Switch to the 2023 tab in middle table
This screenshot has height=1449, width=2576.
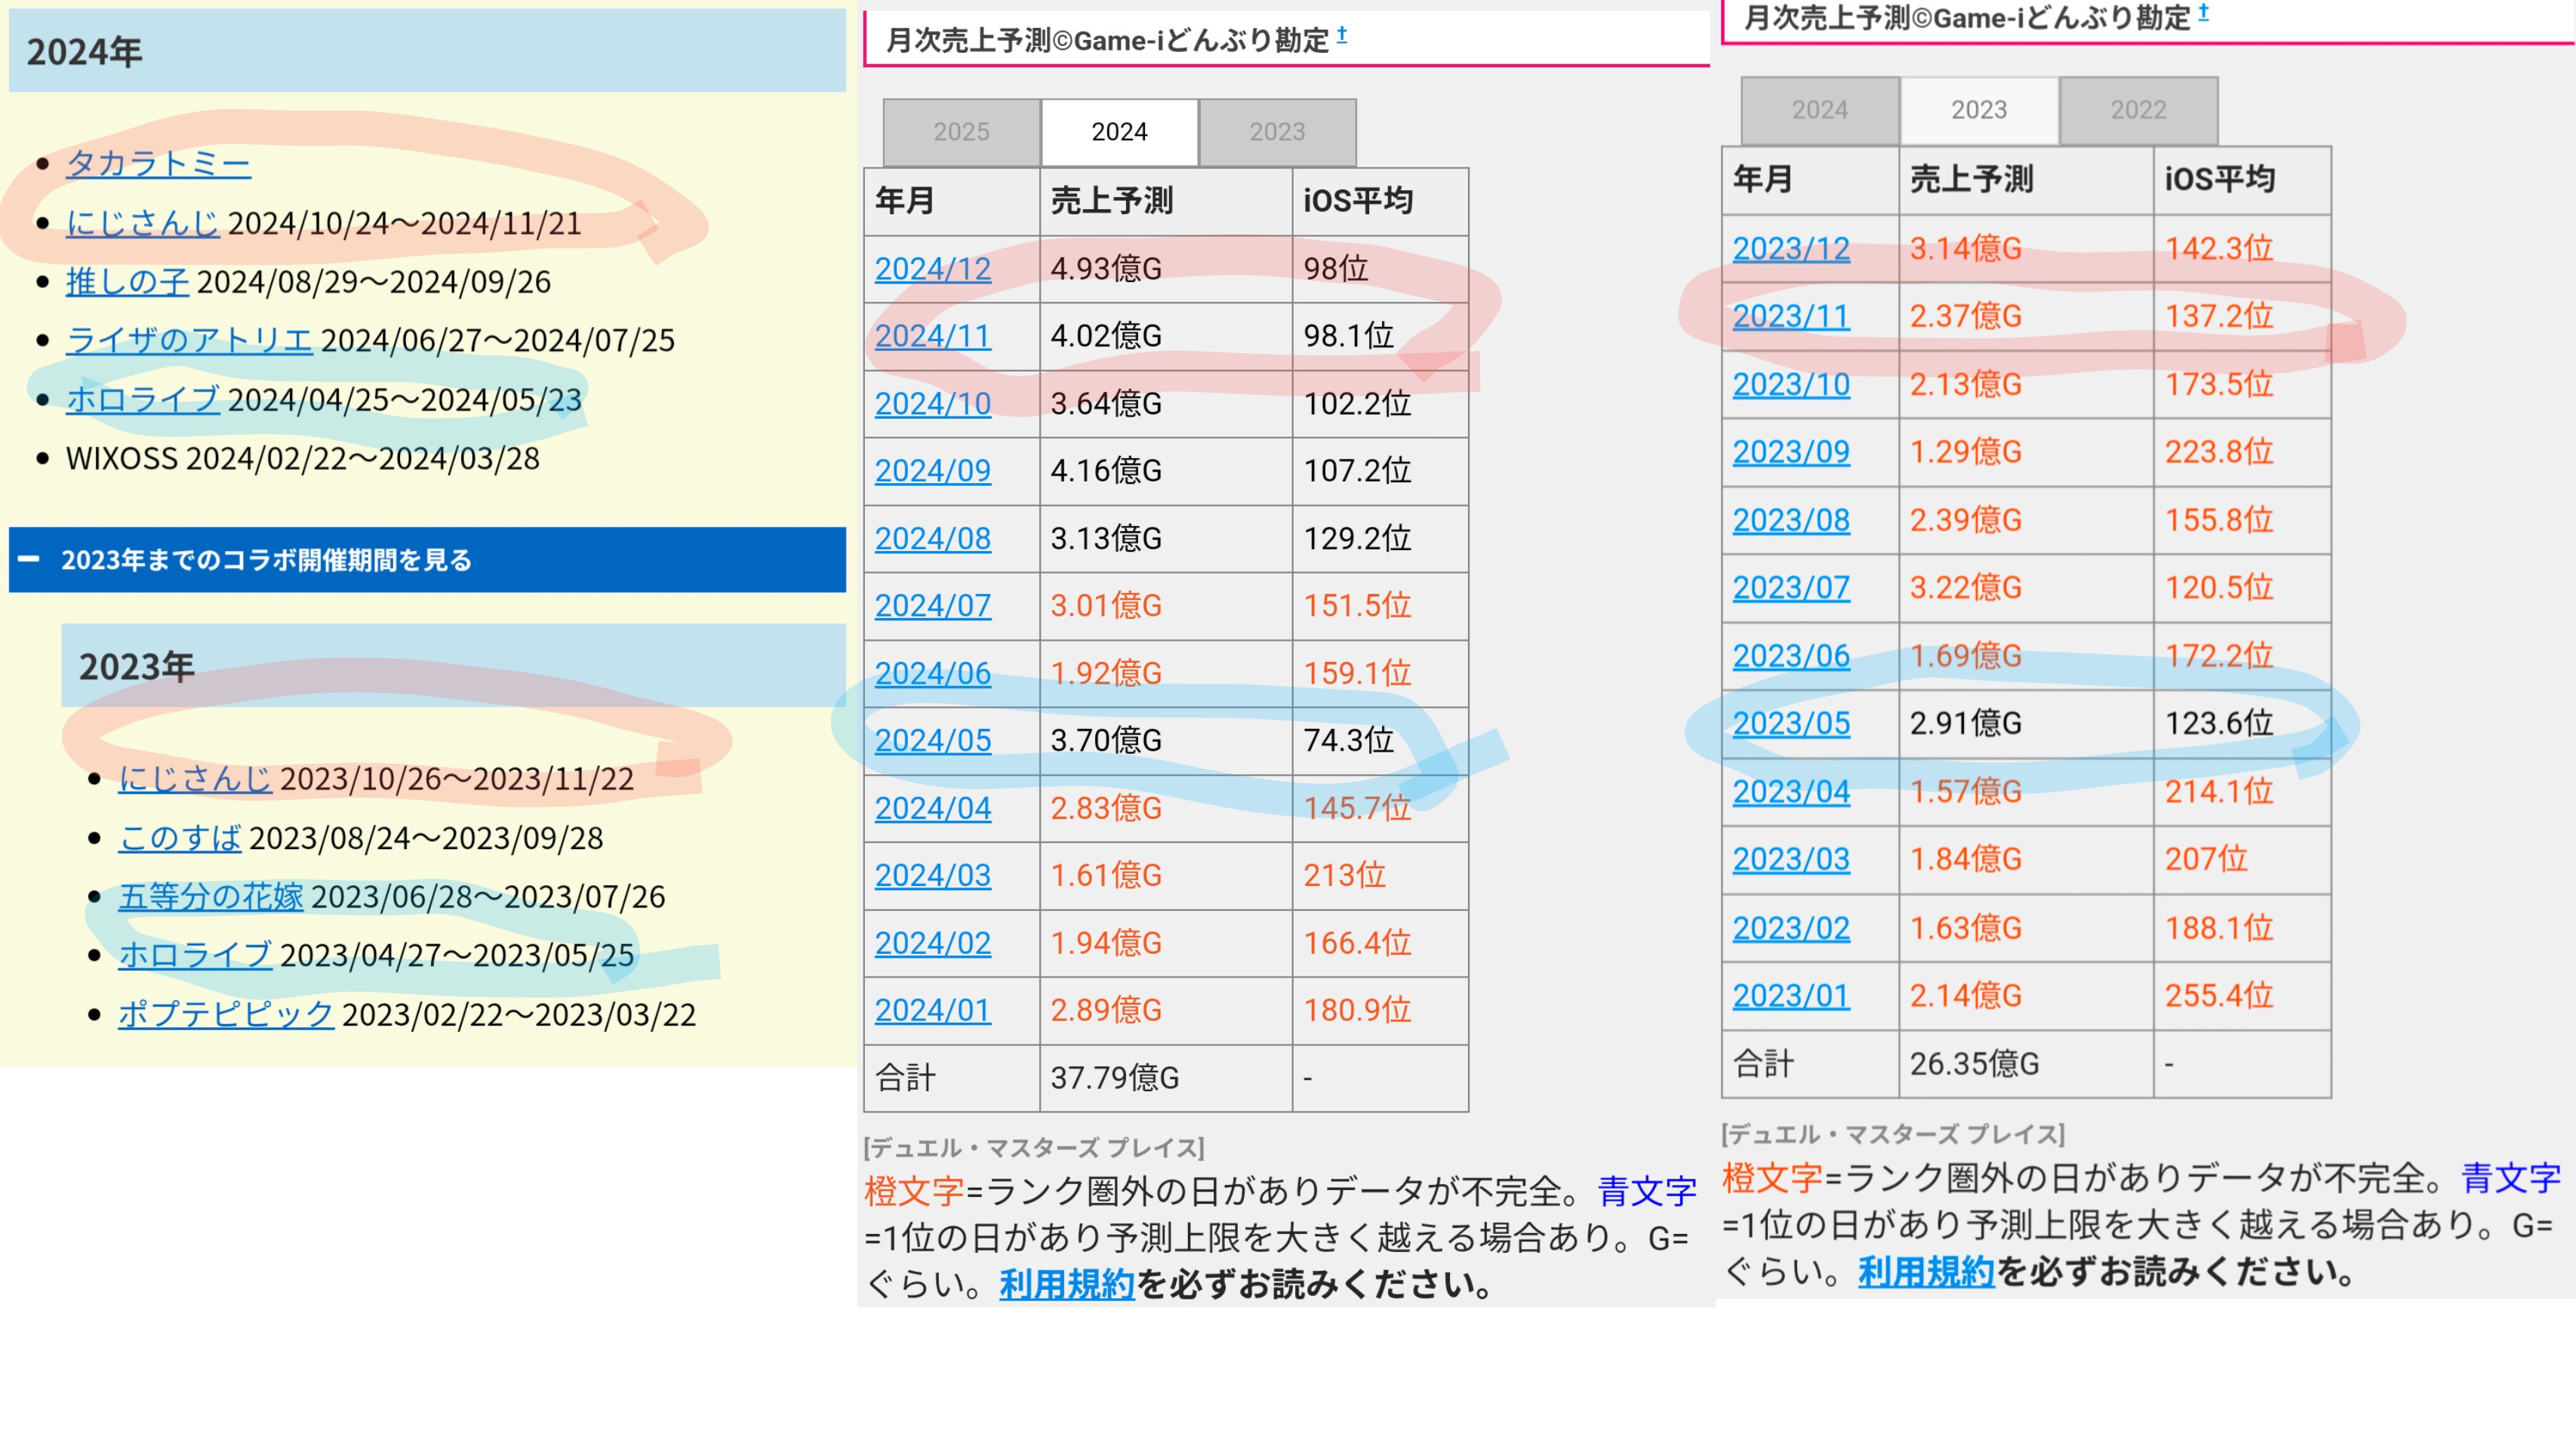pyautogui.click(x=1277, y=132)
